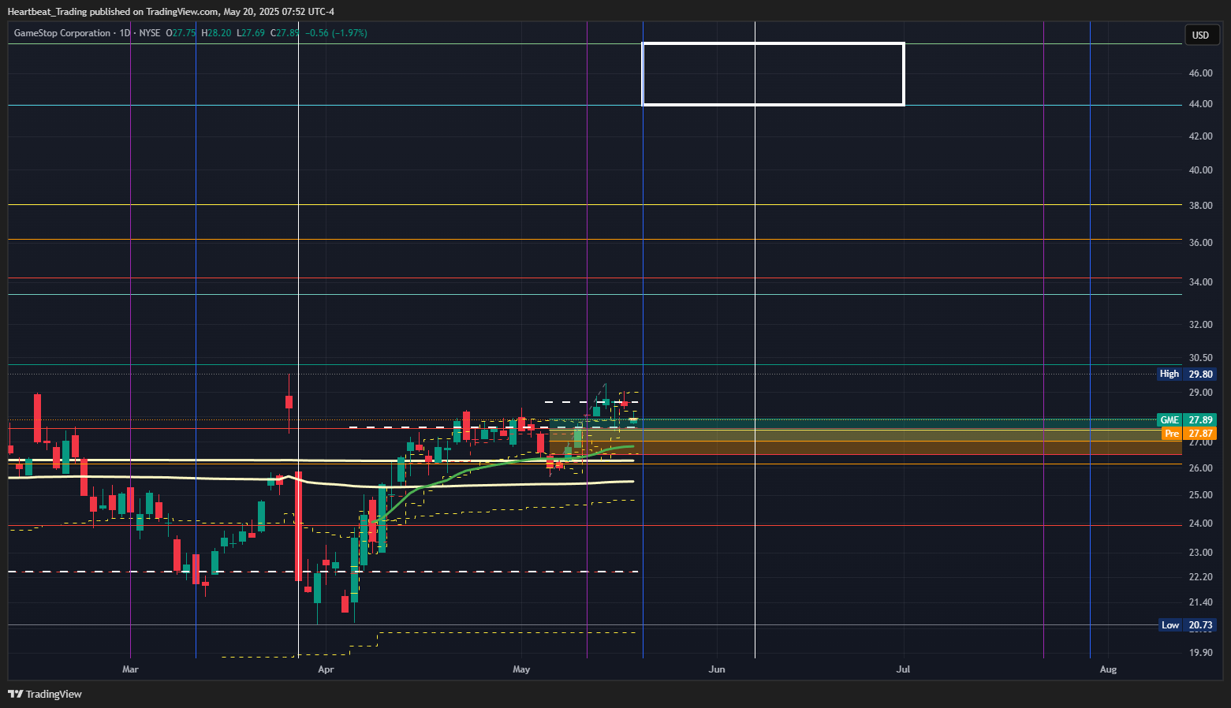Click the 36.00 price axis label
Image resolution: width=1231 pixels, height=708 pixels.
coord(1200,243)
